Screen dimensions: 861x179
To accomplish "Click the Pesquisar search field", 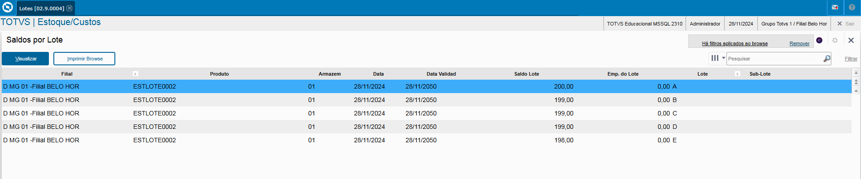I will (x=774, y=59).
